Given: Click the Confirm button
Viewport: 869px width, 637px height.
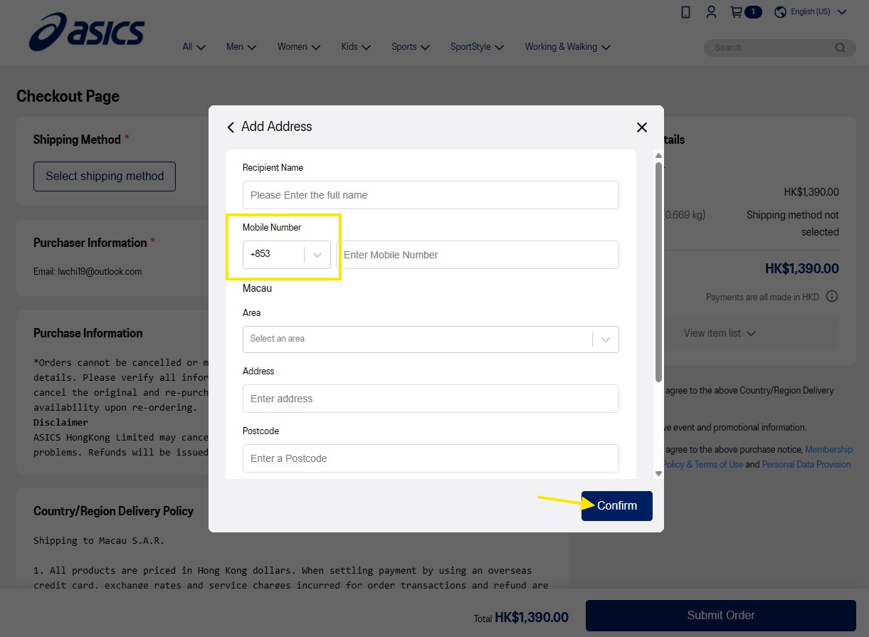Looking at the screenshot, I should pyautogui.click(x=617, y=505).
